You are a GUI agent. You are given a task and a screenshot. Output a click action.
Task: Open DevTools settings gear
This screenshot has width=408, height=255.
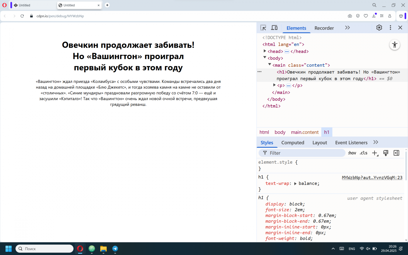click(379, 27)
